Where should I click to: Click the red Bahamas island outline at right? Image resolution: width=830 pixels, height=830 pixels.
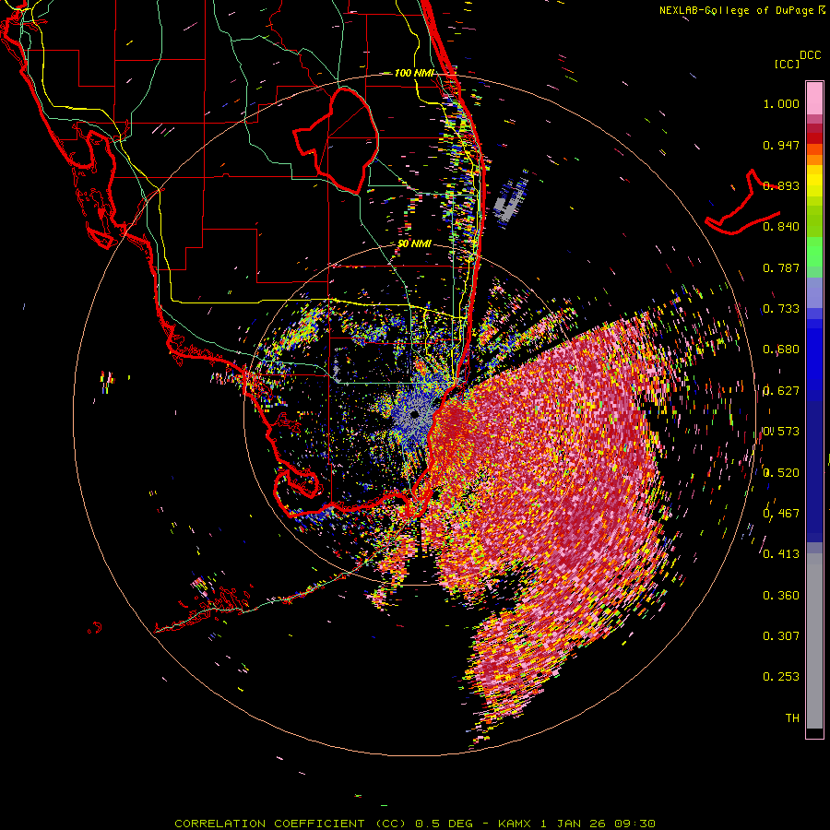(x=743, y=204)
